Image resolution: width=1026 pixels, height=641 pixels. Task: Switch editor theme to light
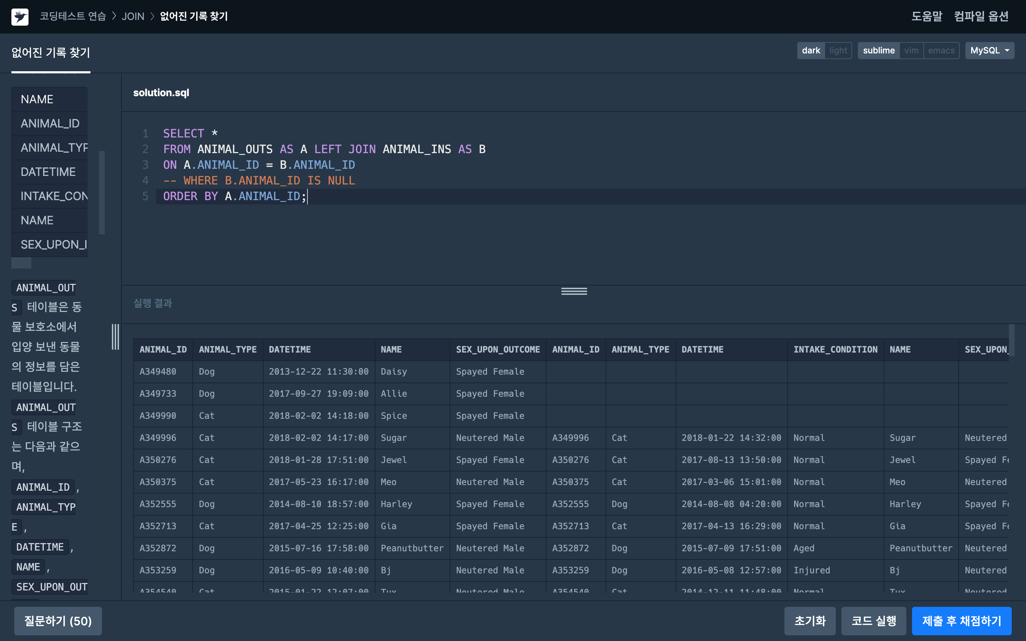[838, 51]
